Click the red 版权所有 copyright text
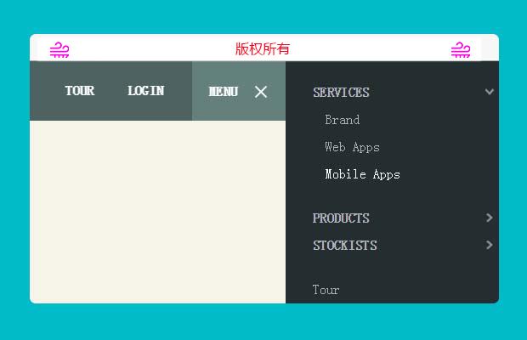Image resolution: width=527 pixels, height=340 pixels. [x=263, y=49]
